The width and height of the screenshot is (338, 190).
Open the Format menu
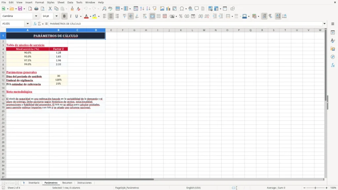[40, 2]
